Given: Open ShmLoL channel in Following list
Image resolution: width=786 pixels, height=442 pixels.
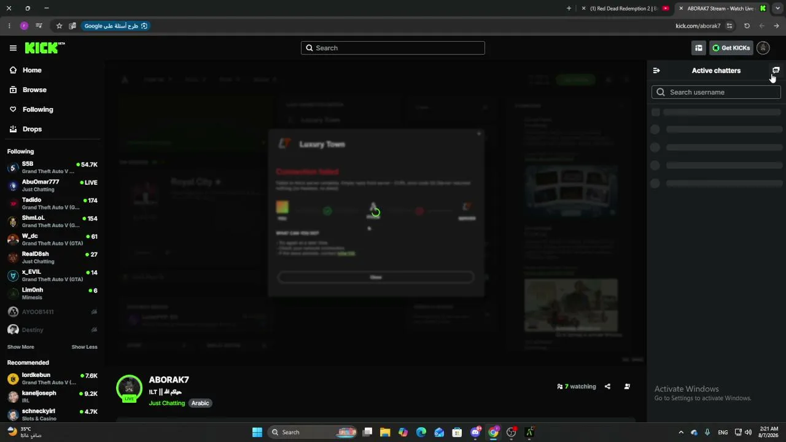Looking at the screenshot, I should coord(52,222).
